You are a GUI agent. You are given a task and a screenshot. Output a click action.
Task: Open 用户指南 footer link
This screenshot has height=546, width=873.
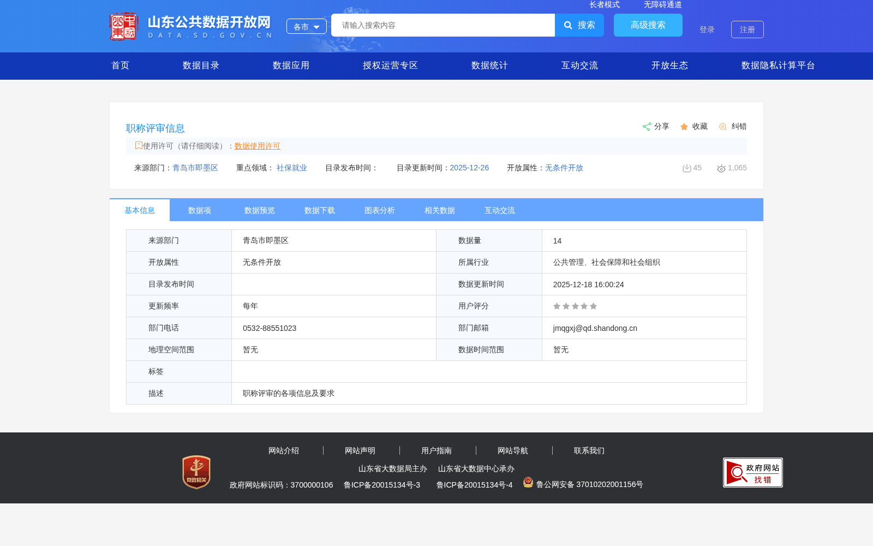pos(436,450)
